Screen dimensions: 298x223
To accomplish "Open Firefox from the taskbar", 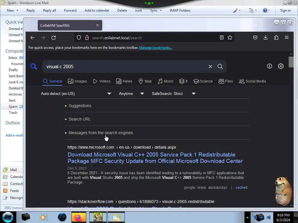I will click(x=79, y=217).
